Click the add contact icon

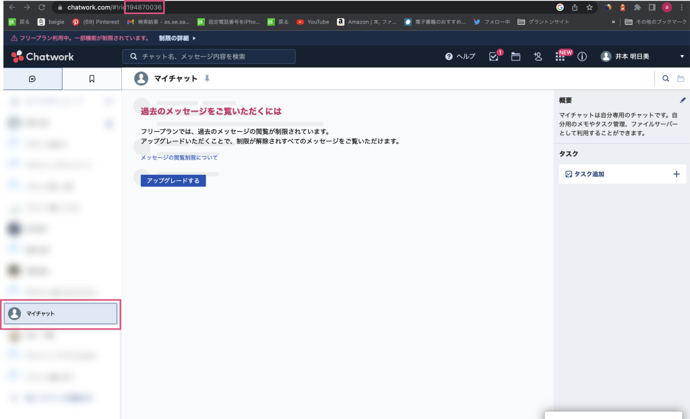click(538, 56)
